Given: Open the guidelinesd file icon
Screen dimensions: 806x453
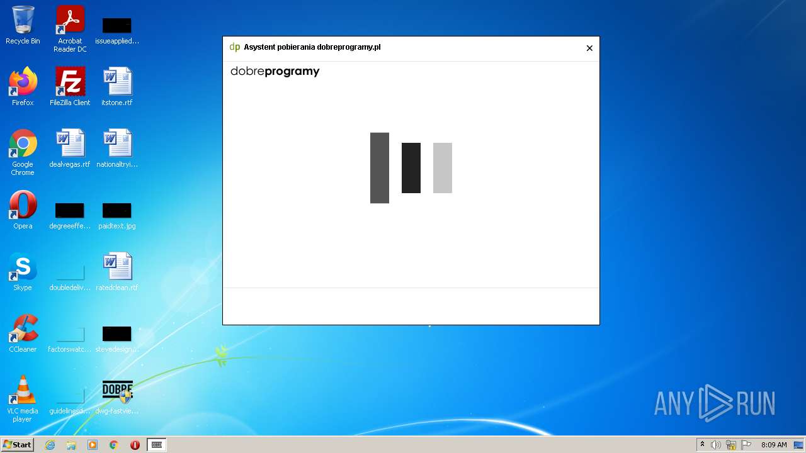Looking at the screenshot, I should tap(70, 400).
